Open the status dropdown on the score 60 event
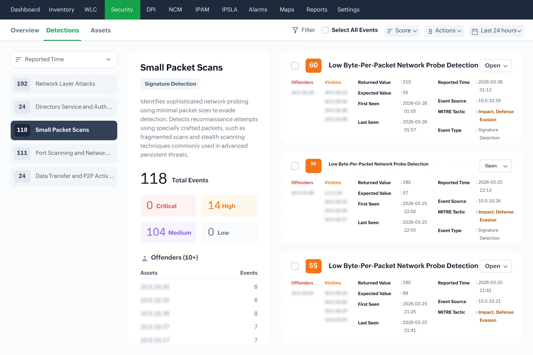 496,66
